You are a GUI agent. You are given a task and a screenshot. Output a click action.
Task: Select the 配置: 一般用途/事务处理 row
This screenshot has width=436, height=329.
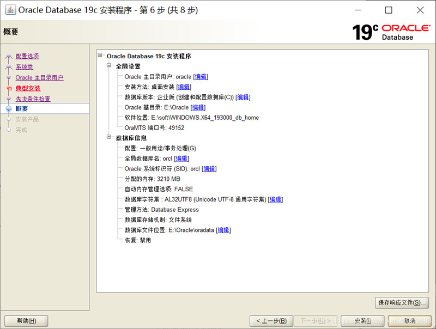160,148
